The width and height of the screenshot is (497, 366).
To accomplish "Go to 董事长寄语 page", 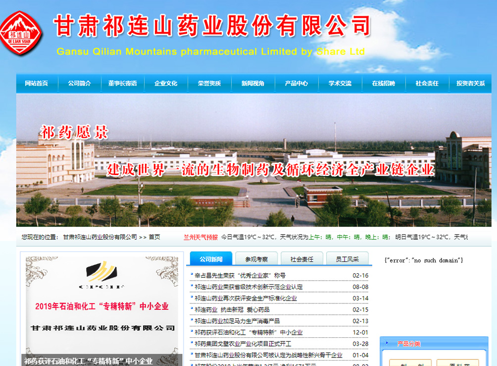I will click(123, 83).
